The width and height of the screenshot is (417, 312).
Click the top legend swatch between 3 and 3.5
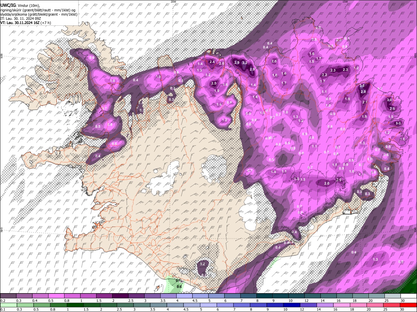coord(152,296)
